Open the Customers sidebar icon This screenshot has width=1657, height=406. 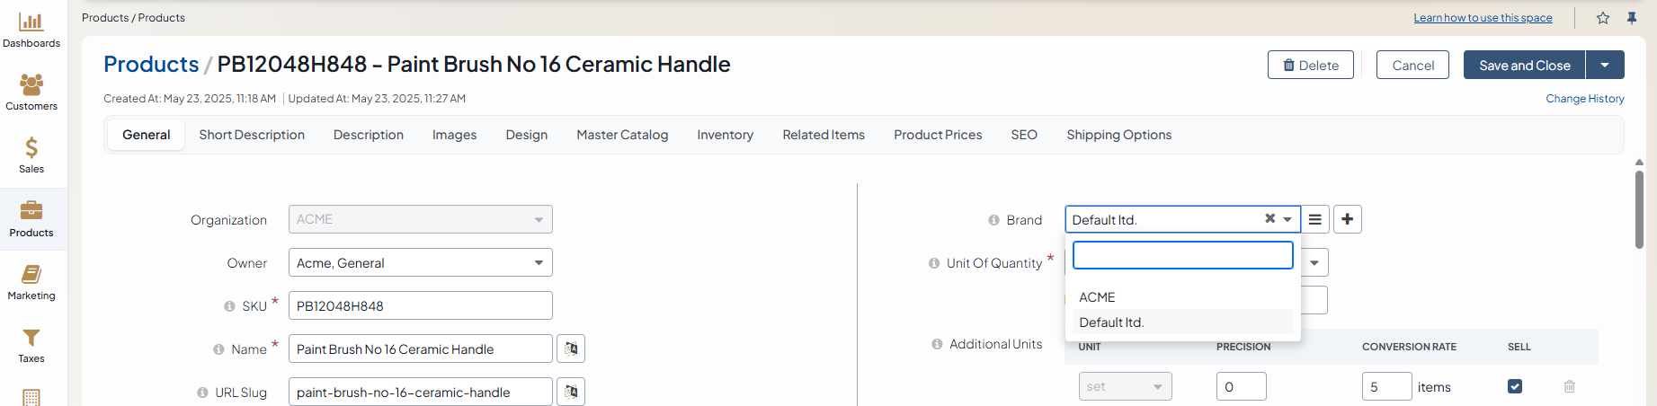[31, 86]
